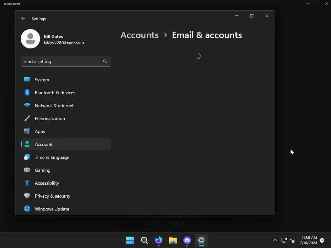Click the kibiyo3087@apn7.com email text
The width and height of the screenshot is (331, 248).
tap(64, 42)
